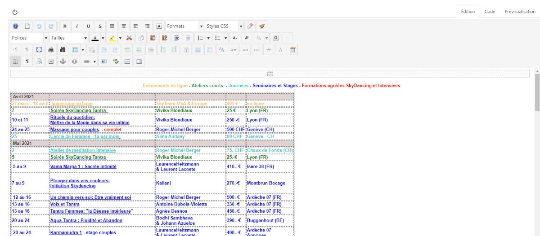Insert a table
Screen dimensions: 540x236
click(75, 49)
